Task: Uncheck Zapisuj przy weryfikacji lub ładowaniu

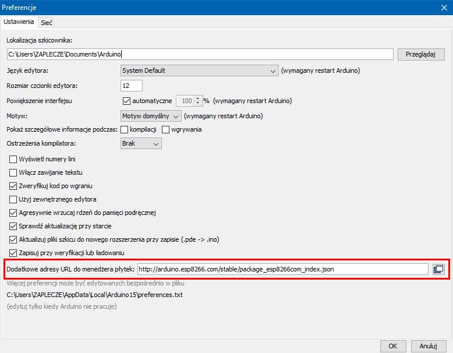Action: coord(13,253)
